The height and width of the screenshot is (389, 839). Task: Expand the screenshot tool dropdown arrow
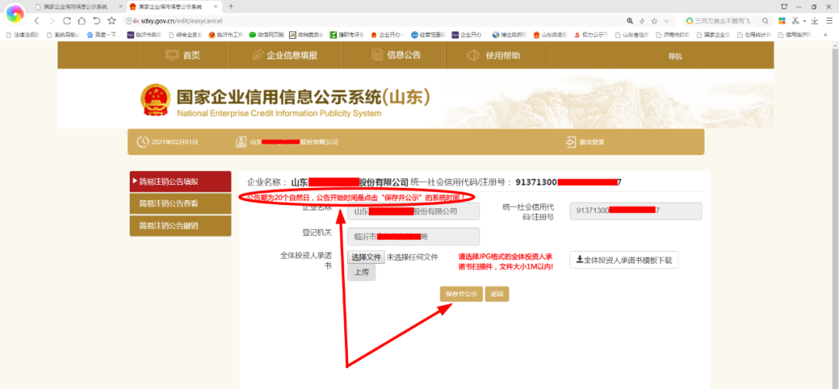point(804,22)
